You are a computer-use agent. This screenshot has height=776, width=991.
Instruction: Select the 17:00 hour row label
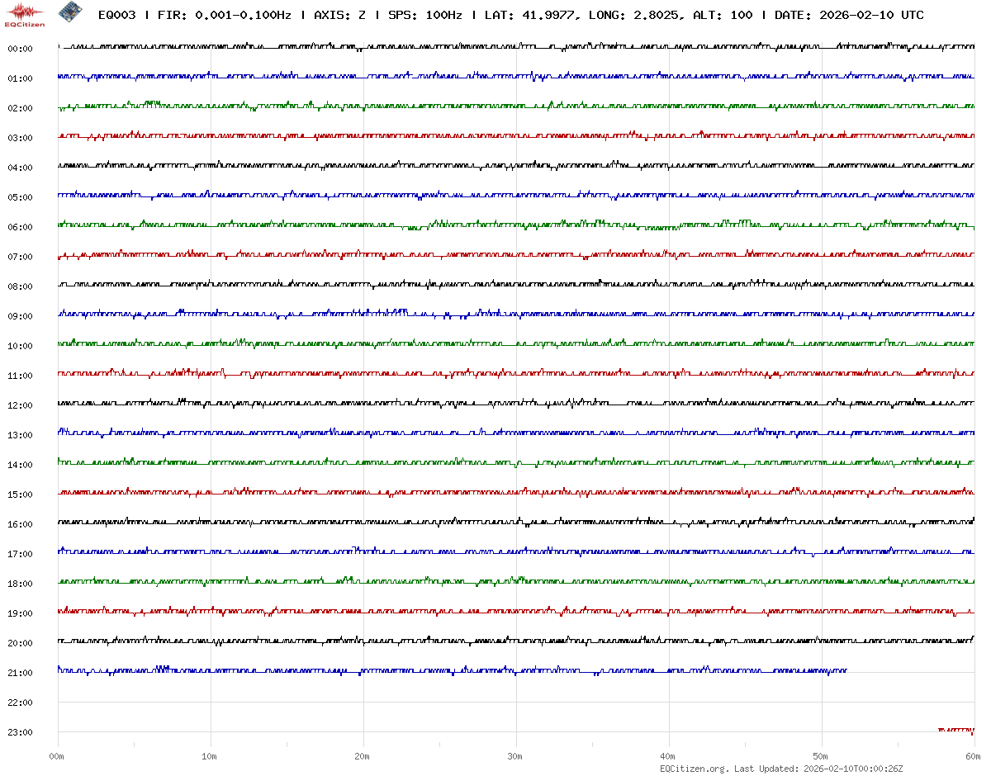20,554
